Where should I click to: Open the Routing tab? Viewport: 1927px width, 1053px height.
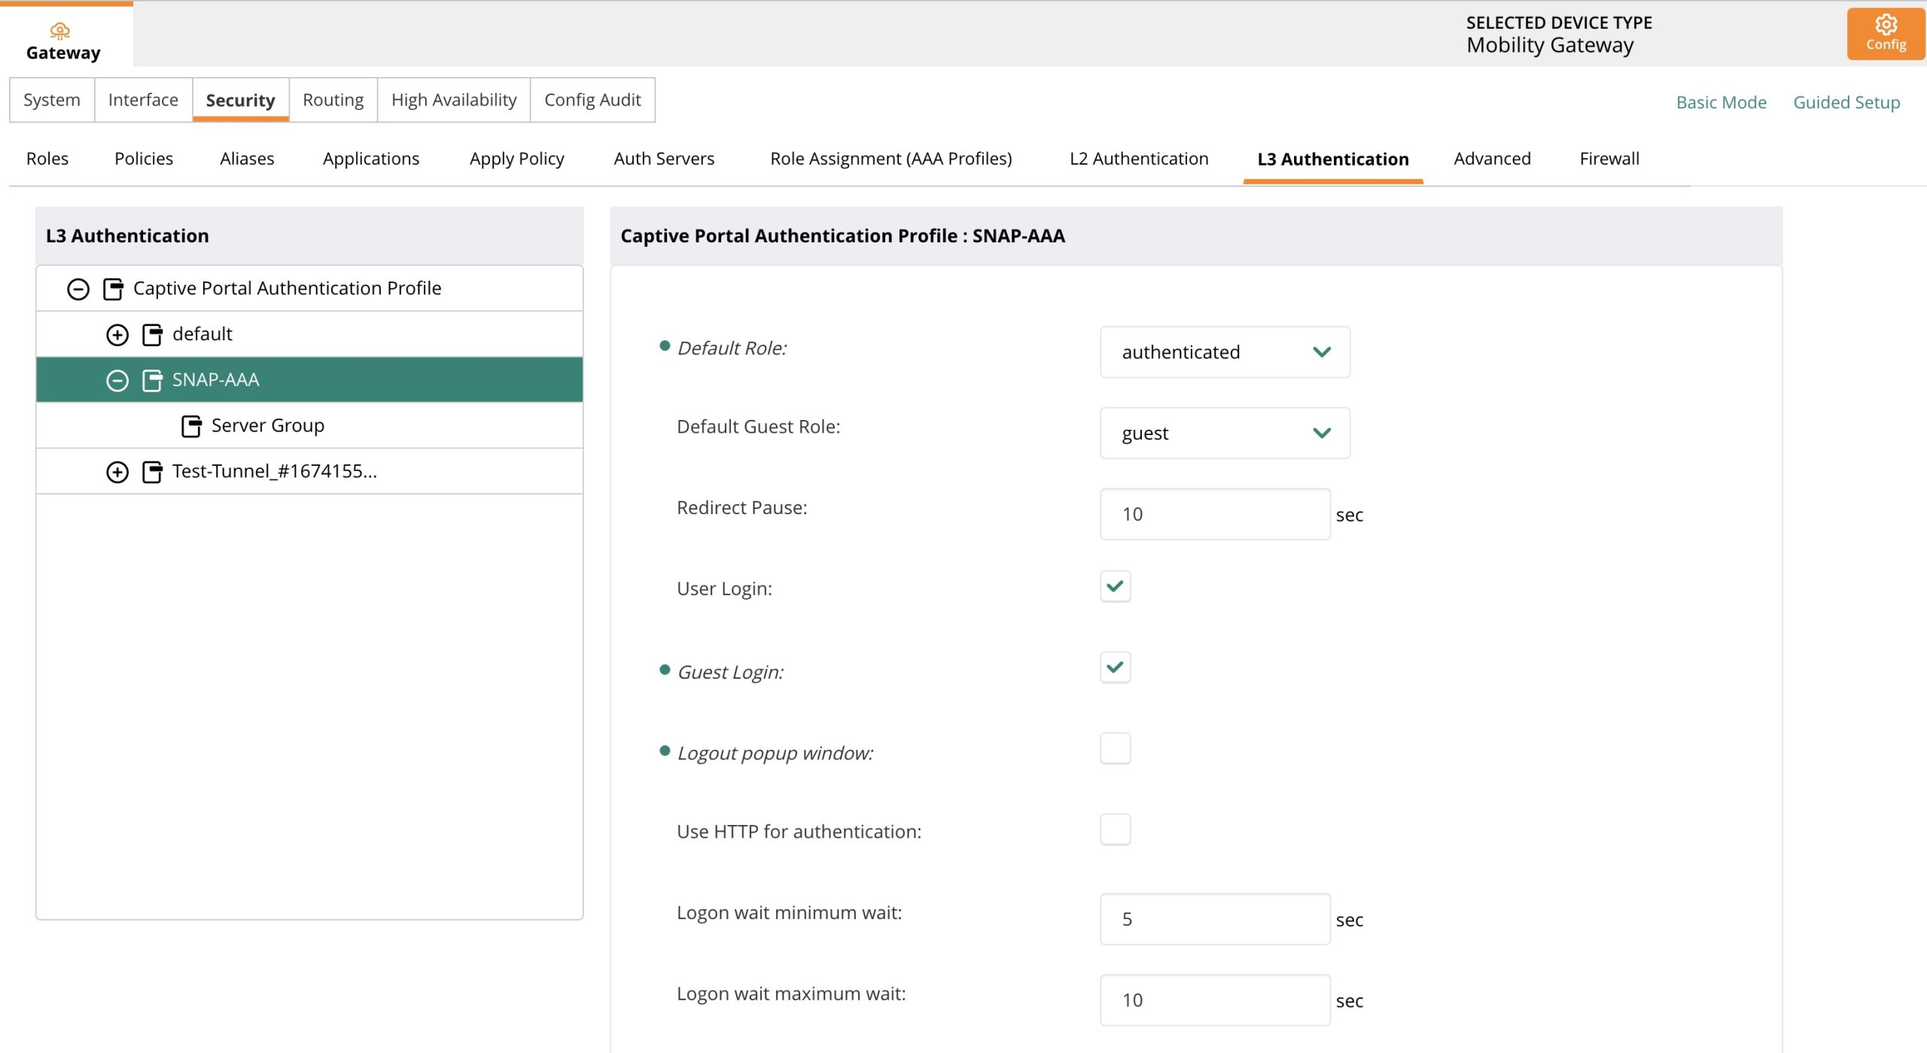333,100
